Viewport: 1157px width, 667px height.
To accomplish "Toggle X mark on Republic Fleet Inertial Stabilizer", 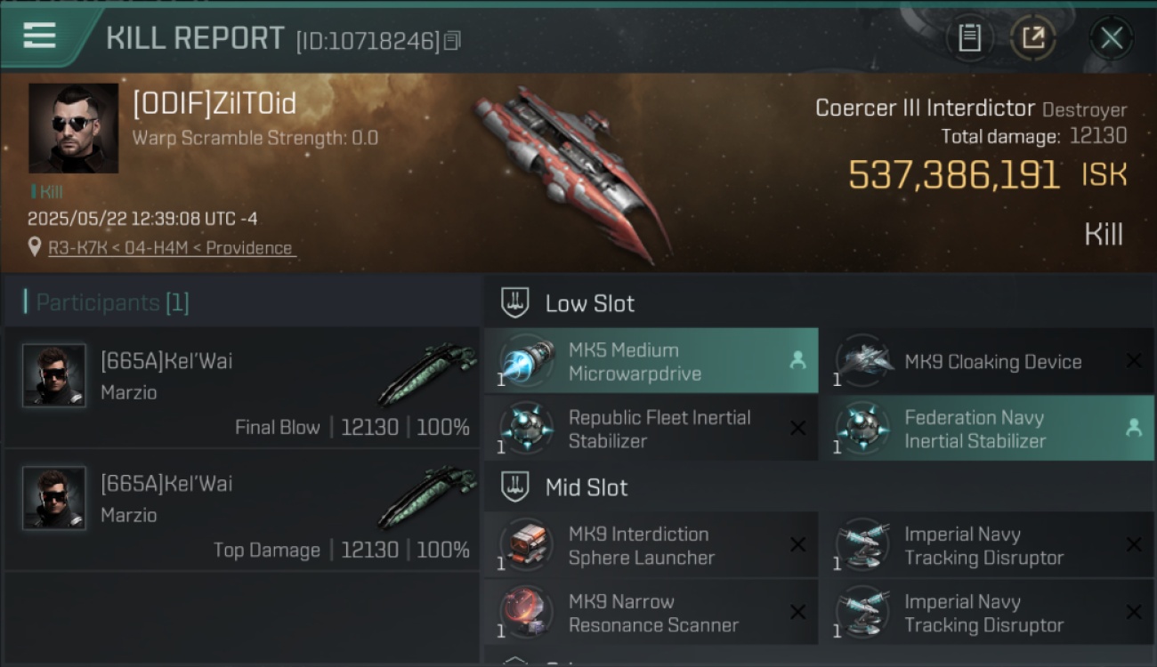I will [797, 429].
